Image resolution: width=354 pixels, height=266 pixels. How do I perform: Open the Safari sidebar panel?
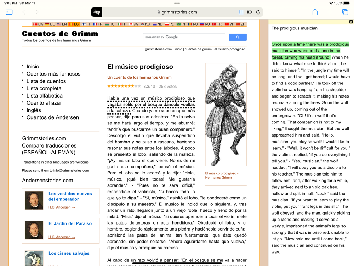(9, 12)
